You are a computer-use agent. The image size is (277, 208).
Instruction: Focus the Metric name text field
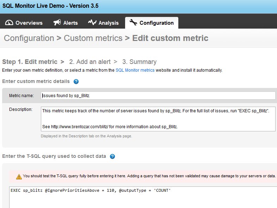[158, 96]
